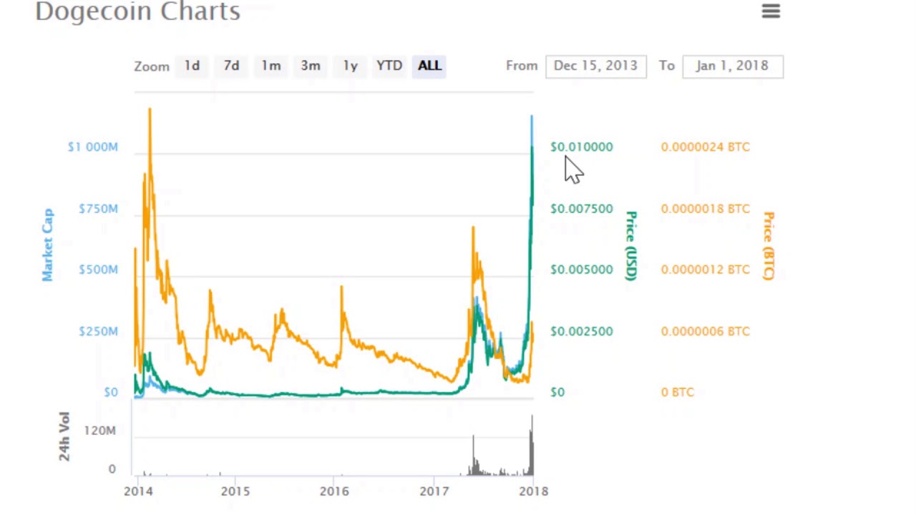916x515 pixels.
Task: Click the $500M market cap tick
Action: [98, 270]
